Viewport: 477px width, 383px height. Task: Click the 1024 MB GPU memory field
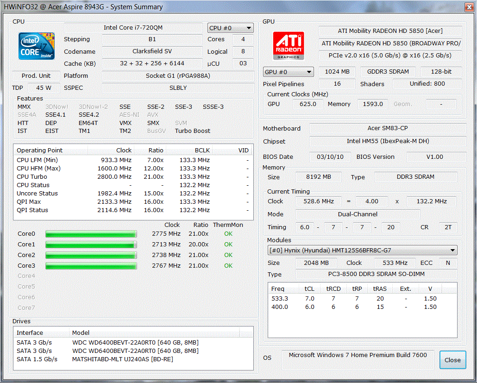pyautogui.click(x=337, y=72)
